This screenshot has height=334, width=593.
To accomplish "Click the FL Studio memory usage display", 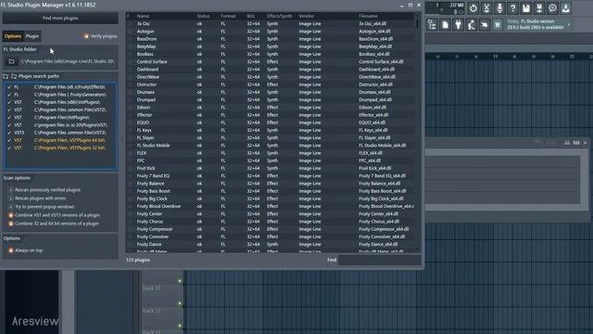I will click(456, 6).
